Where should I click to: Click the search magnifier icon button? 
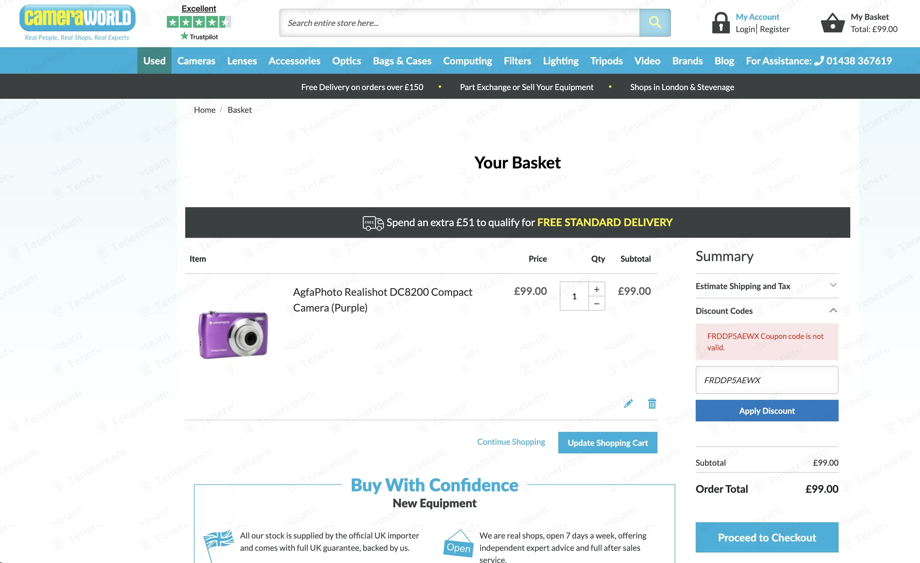pos(655,23)
